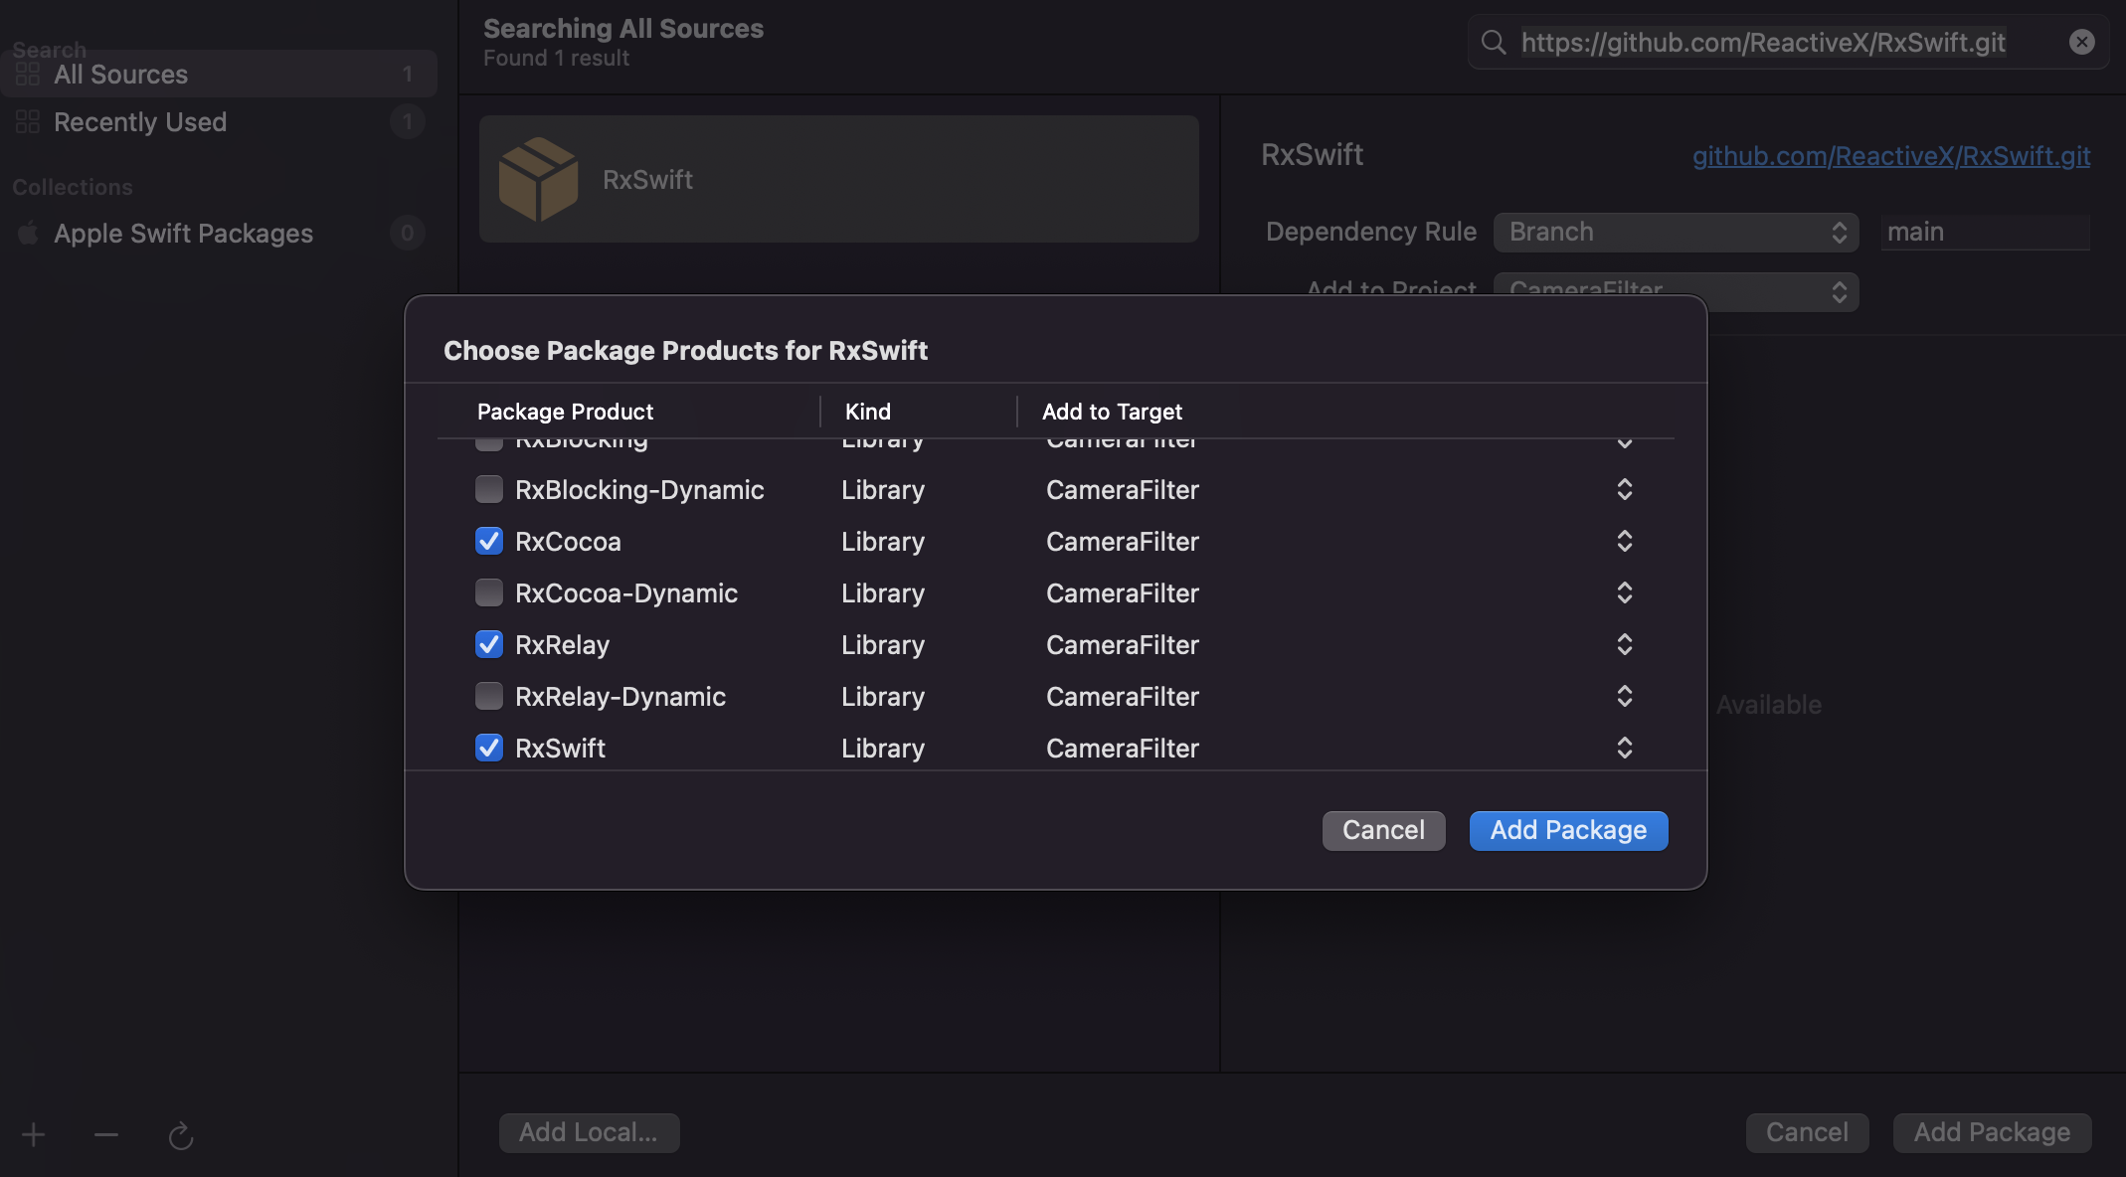Click the Apple logo beside Apple Swift Packages

point(28,233)
